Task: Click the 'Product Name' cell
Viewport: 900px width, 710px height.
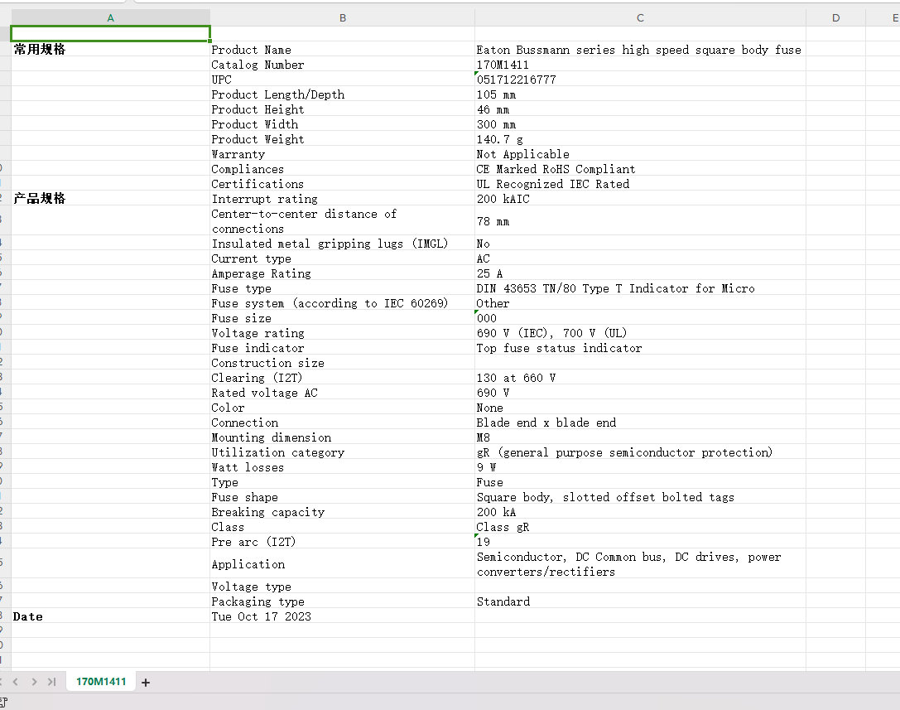Action: pos(343,50)
